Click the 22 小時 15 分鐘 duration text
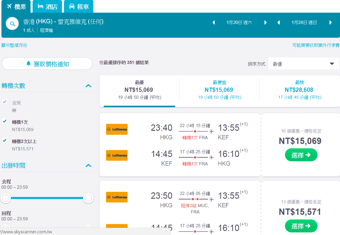 [195, 126]
